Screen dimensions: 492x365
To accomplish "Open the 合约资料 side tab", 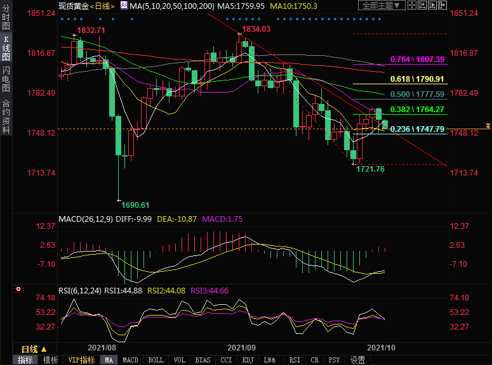I will tap(6, 117).
